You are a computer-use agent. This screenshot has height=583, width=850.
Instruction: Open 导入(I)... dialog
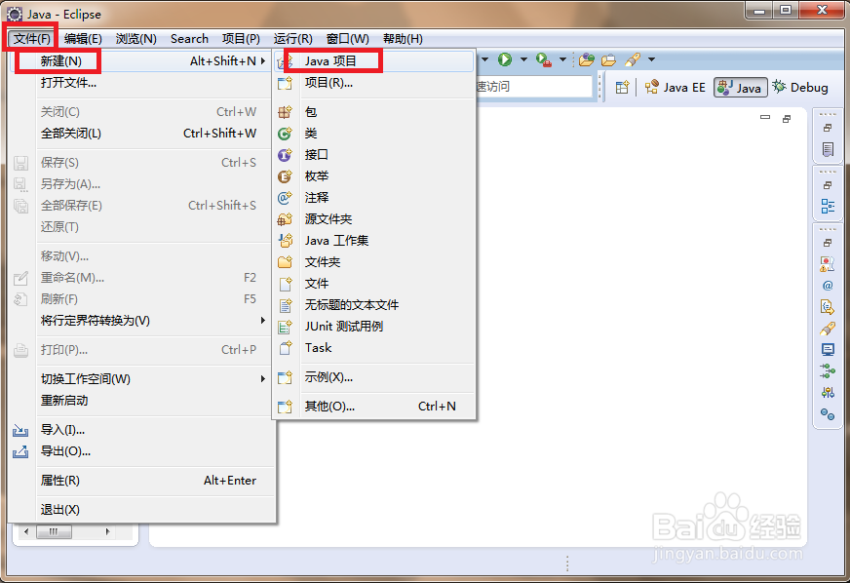tap(140, 430)
